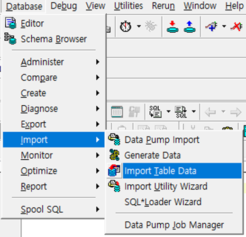The image size is (246, 237).
Task: Expand the Create submenu
Action: tap(54, 93)
